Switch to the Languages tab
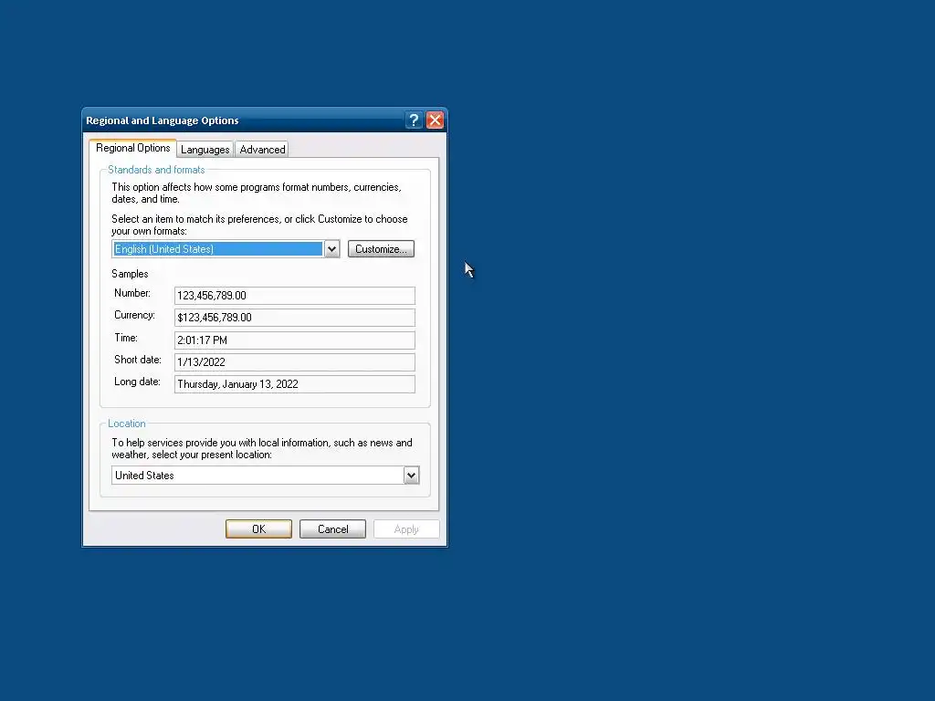The width and height of the screenshot is (935, 701). (205, 150)
